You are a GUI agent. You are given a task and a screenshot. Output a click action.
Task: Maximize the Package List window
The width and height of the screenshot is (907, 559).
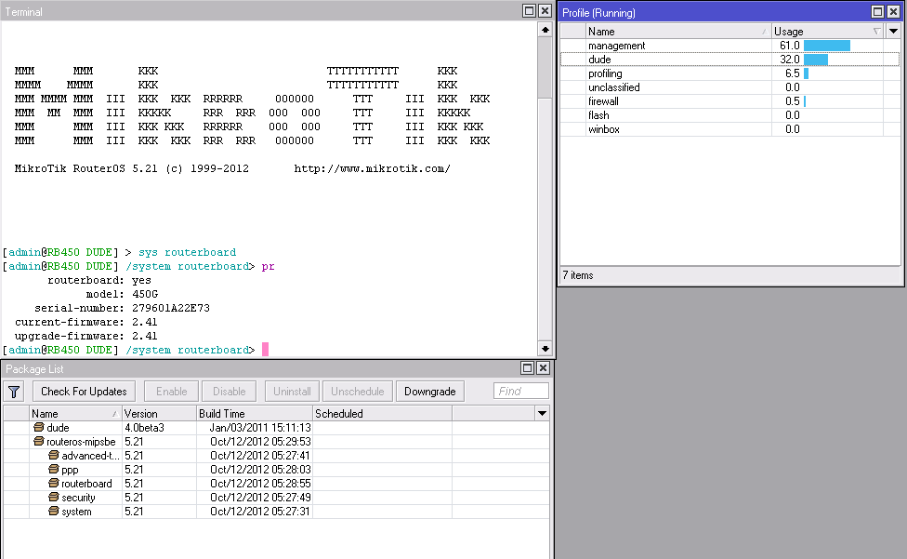[527, 368]
